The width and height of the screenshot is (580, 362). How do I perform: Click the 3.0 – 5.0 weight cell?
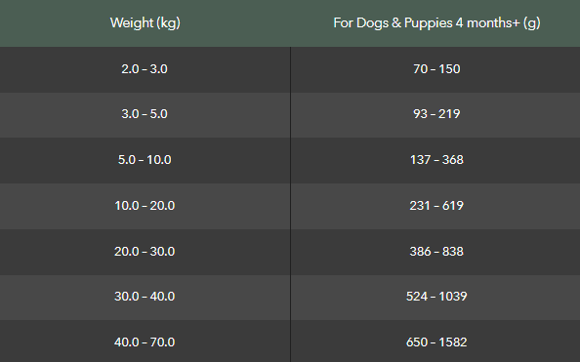pyautogui.click(x=145, y=114)
